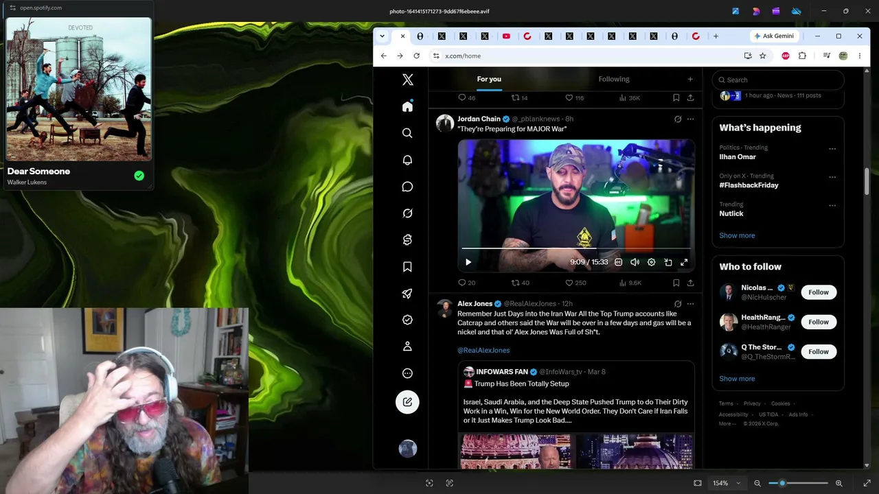The height and width of the screenshot is (494, 879).
Task: Open the X logo in the sidebar
Action: point(408,80)
